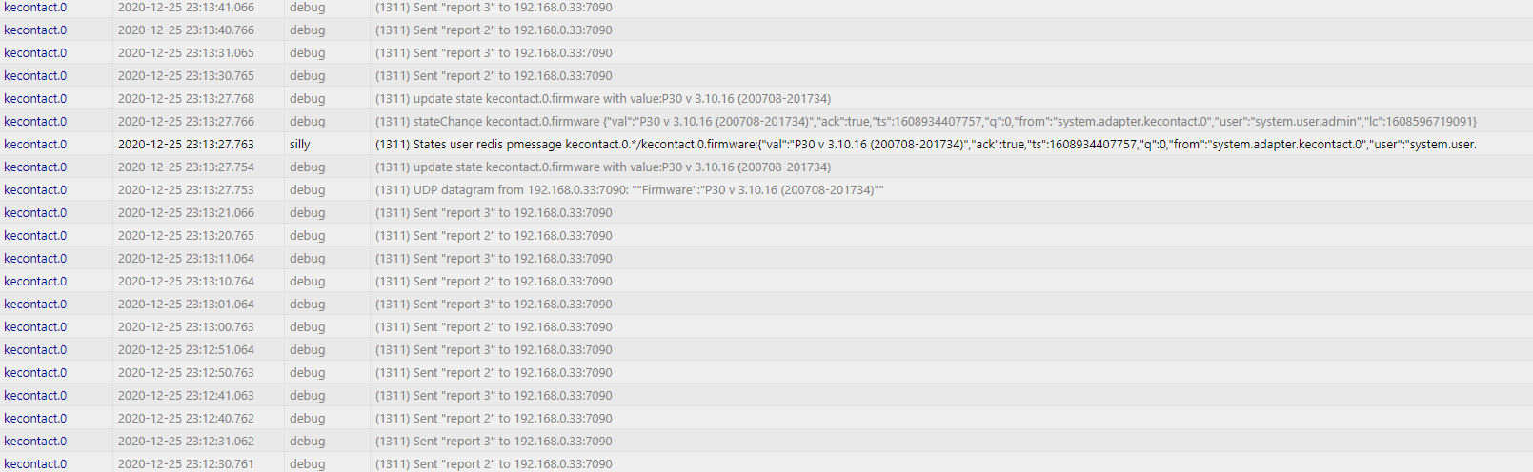Select timestamp 2020-12-25 23:12:51.064
The width and height of the screenshot is (1533, 472).
(x=186, y=350)
